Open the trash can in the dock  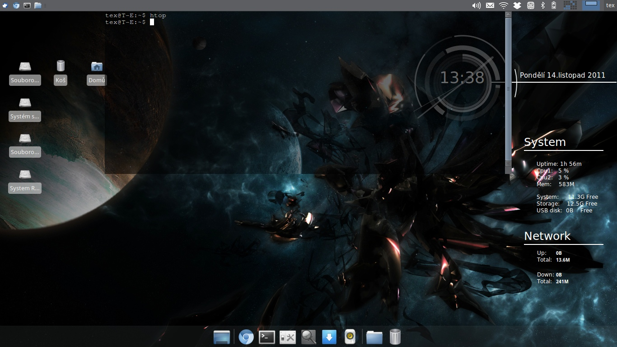(x=395, y=337)
